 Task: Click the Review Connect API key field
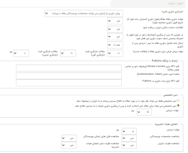coord(69,68)
